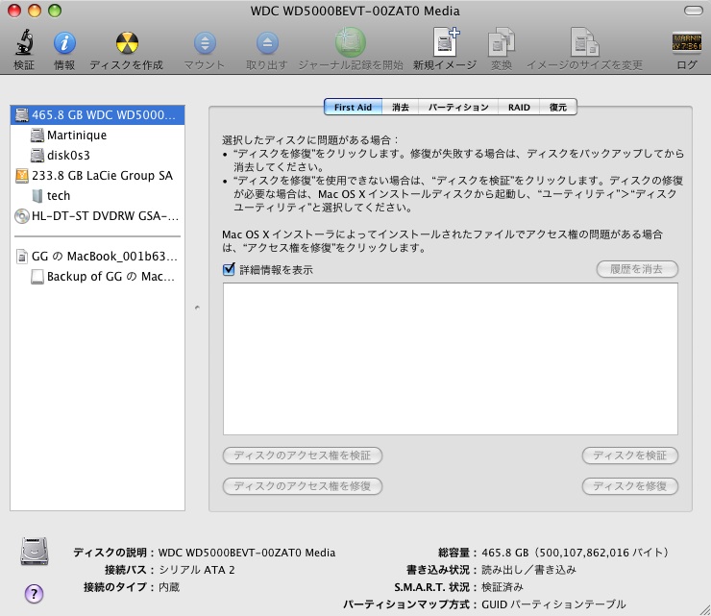Click the S.M.A.R.T. 状況 value 検証済み
711x616 pixels.
[503, 587]
